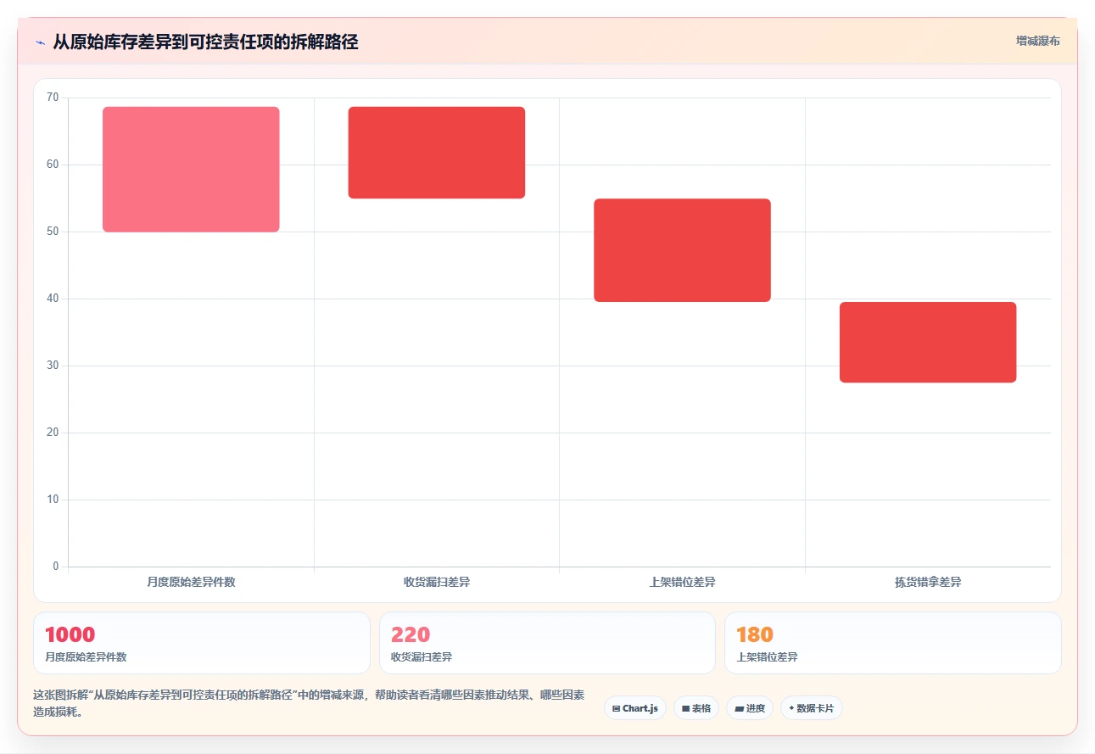This screenshot has width=1095, height=754.
Task: Click the y-axis tick value 30
Action: pyautogui.click(x=53, y=366)
